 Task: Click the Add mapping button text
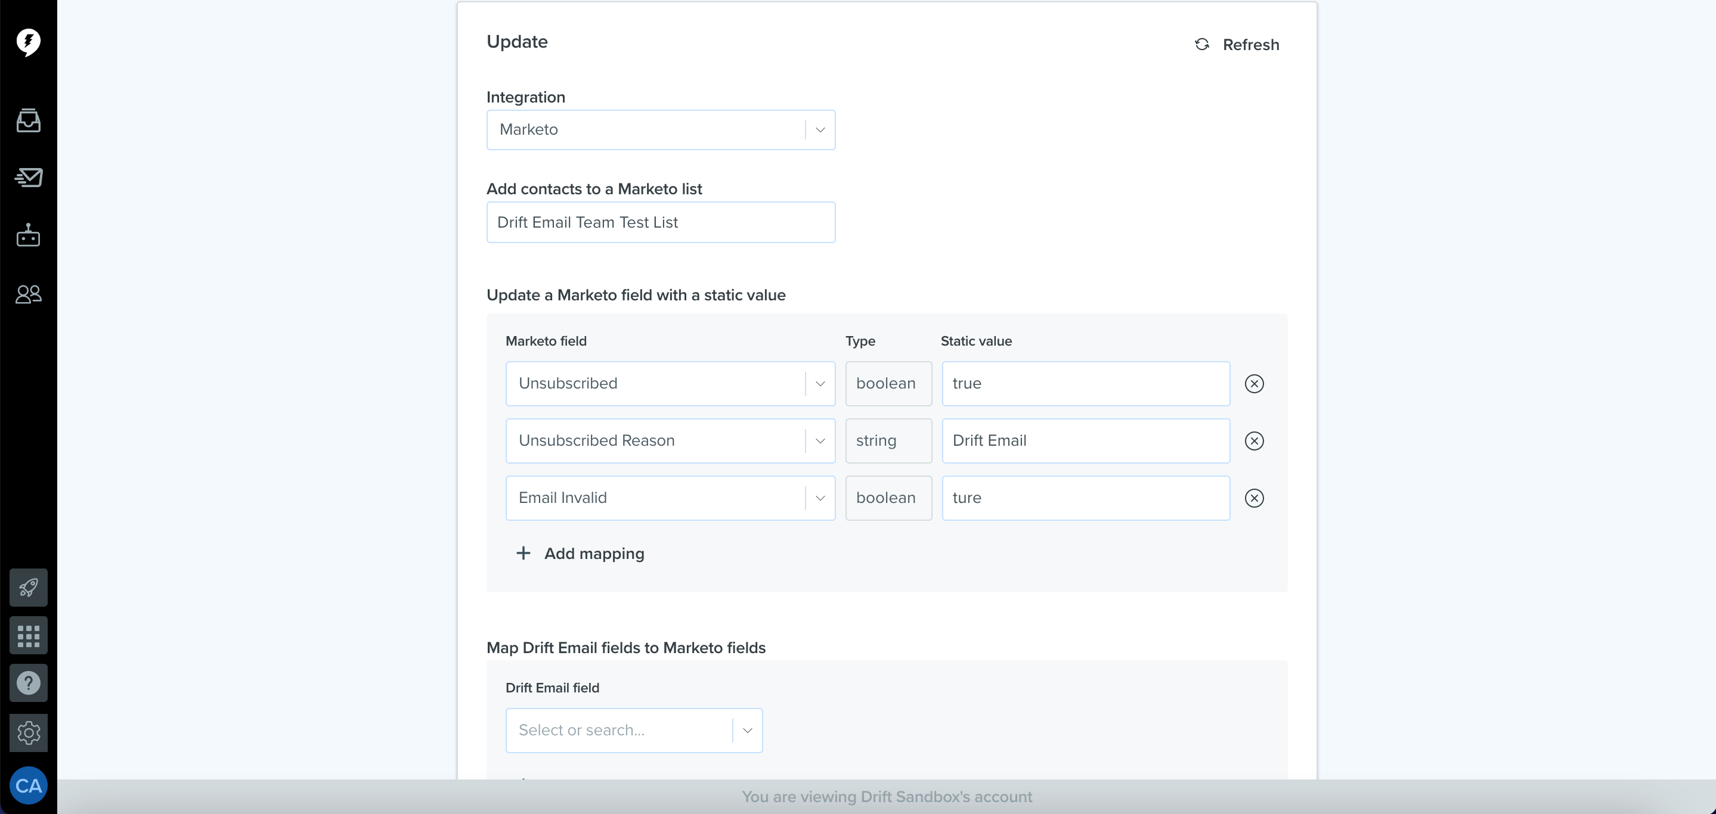tap(594, 553)
